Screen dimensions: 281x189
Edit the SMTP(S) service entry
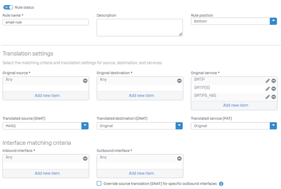click(x=267, y=89)
